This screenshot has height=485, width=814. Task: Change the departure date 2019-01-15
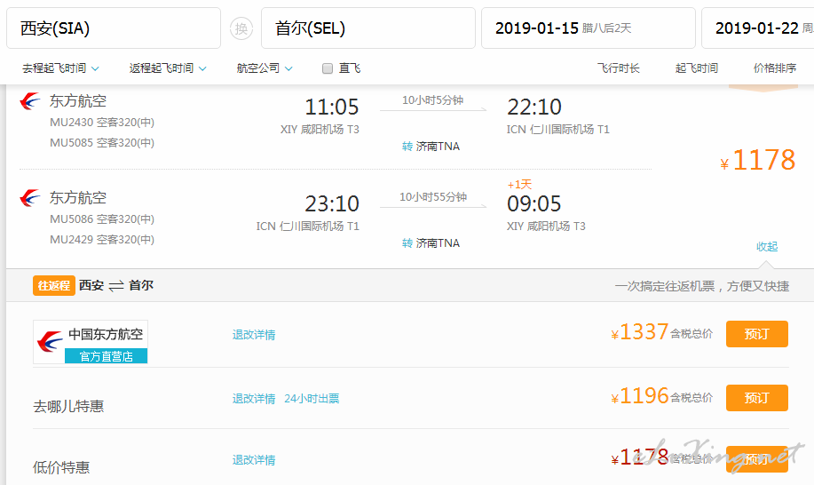(589, 28)
